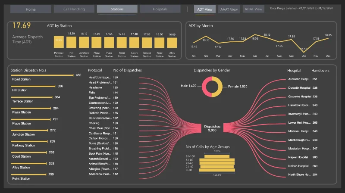This screenshot has width=345, height=193.
Task: Click the Hamilton Hospital handover row
Action: pyautogui.click(x=303, y=105)
